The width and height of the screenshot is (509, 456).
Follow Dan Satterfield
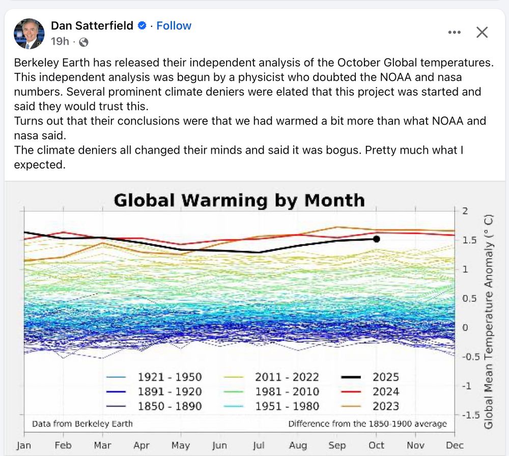coord(174,26)
